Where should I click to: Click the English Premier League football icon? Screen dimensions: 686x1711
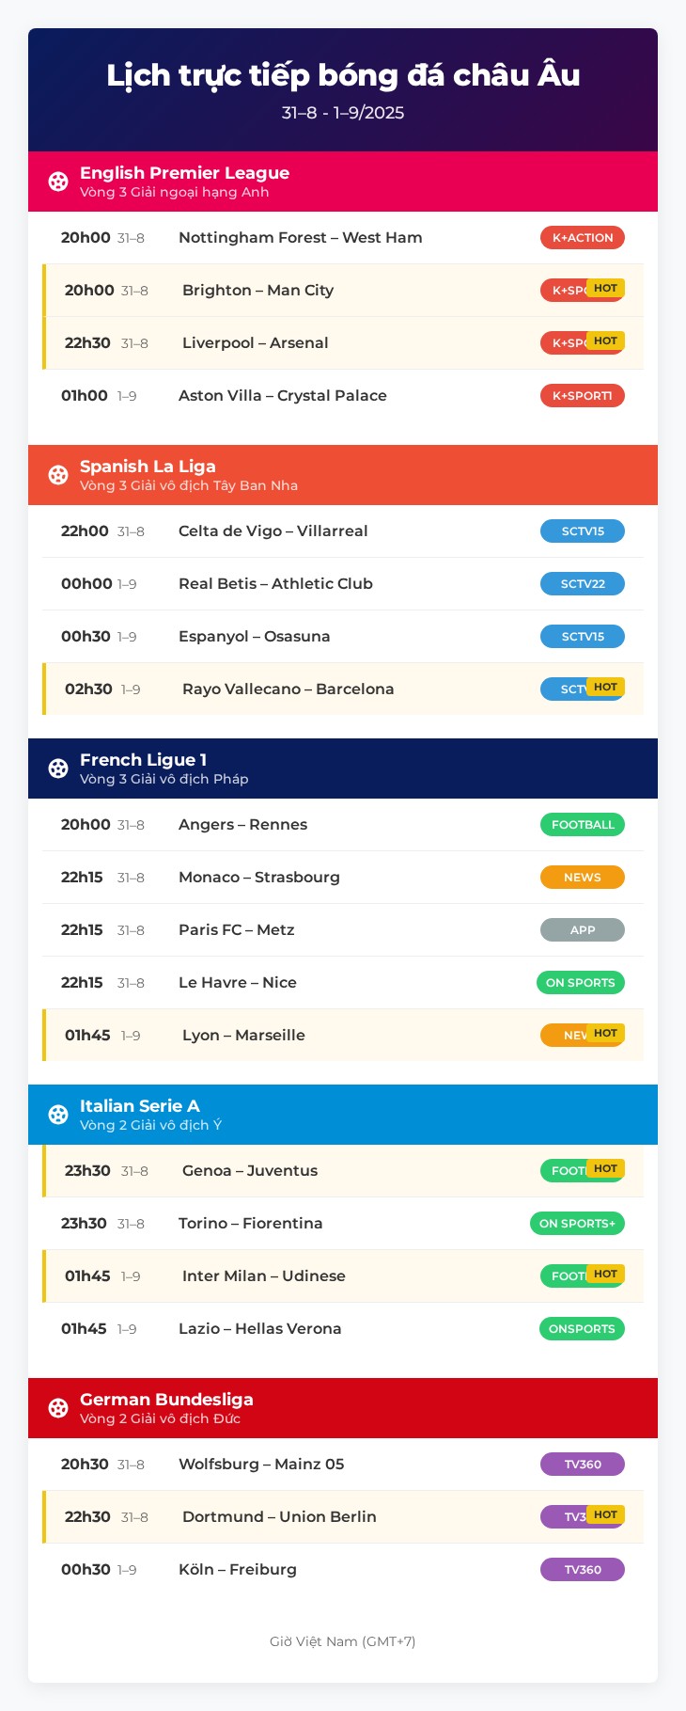tap(58, 182)
